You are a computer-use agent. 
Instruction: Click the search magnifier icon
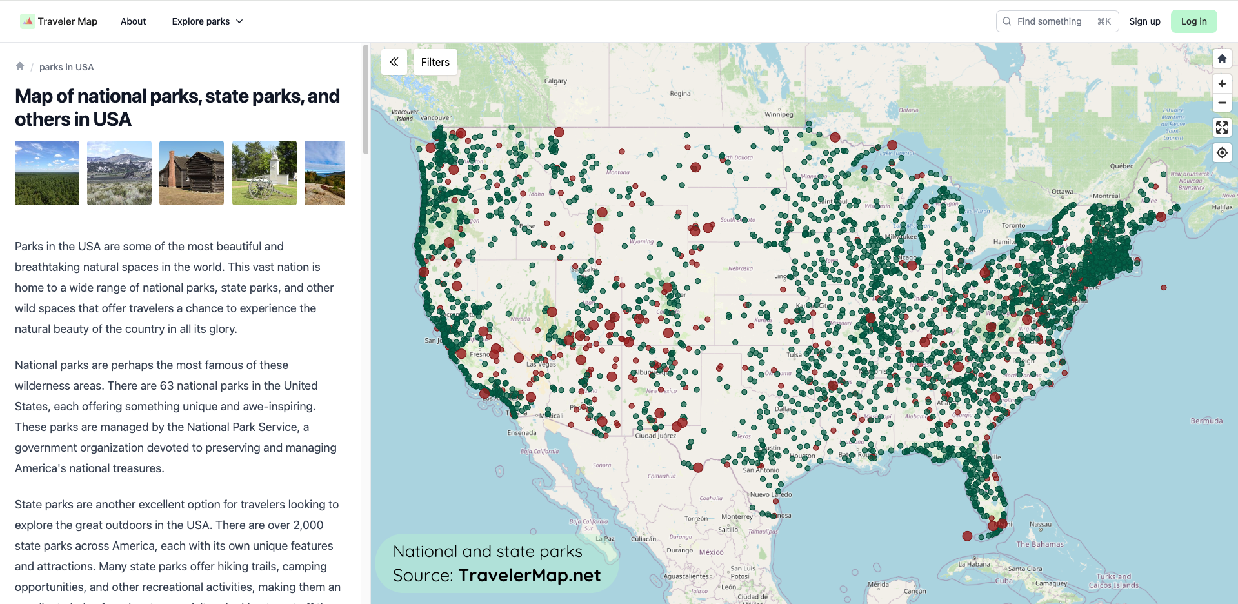(x=1006, y=21)
